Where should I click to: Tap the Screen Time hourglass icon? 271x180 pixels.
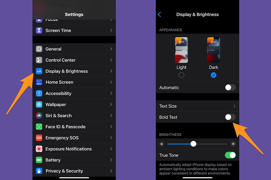39,30
